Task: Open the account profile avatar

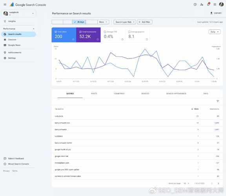Action: [x=221, y=4]
